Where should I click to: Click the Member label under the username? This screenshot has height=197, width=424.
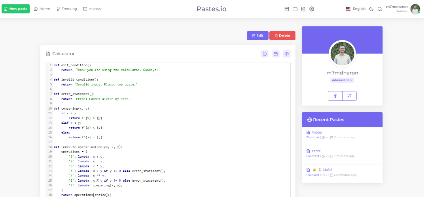coord(401,11)
